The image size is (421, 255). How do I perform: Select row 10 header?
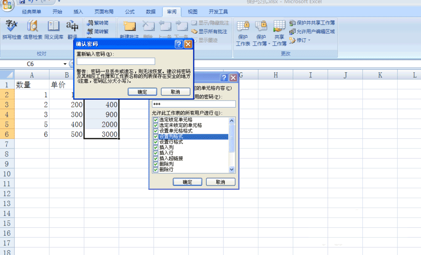tap(7, 174)
